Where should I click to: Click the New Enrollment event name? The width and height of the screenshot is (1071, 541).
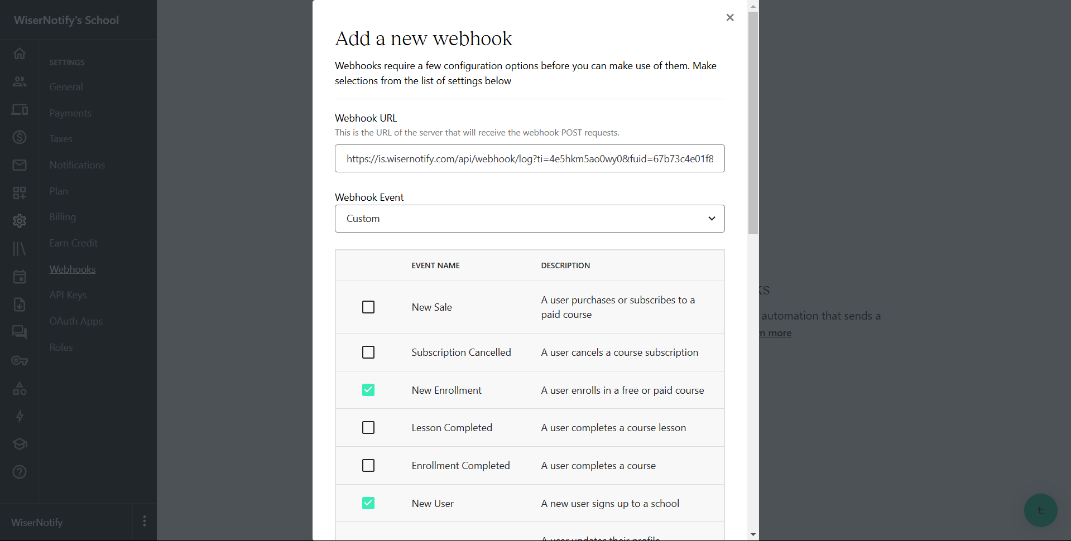pos(446,390)
